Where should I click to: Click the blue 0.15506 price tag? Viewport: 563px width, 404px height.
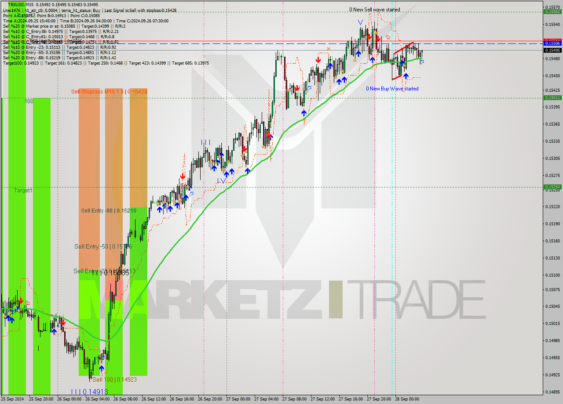552,43
